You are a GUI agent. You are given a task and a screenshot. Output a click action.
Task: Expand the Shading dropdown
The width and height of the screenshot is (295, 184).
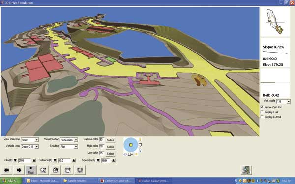(x=69, y=146)
